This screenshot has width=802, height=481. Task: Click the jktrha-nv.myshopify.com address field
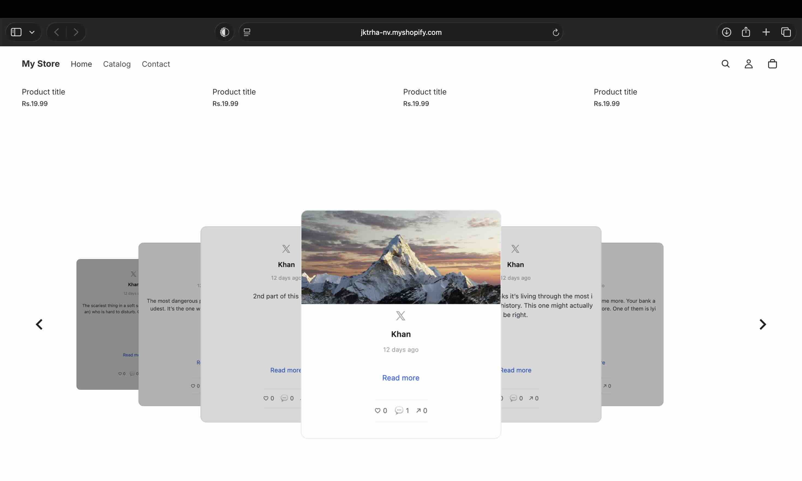(x=401, y=32)
